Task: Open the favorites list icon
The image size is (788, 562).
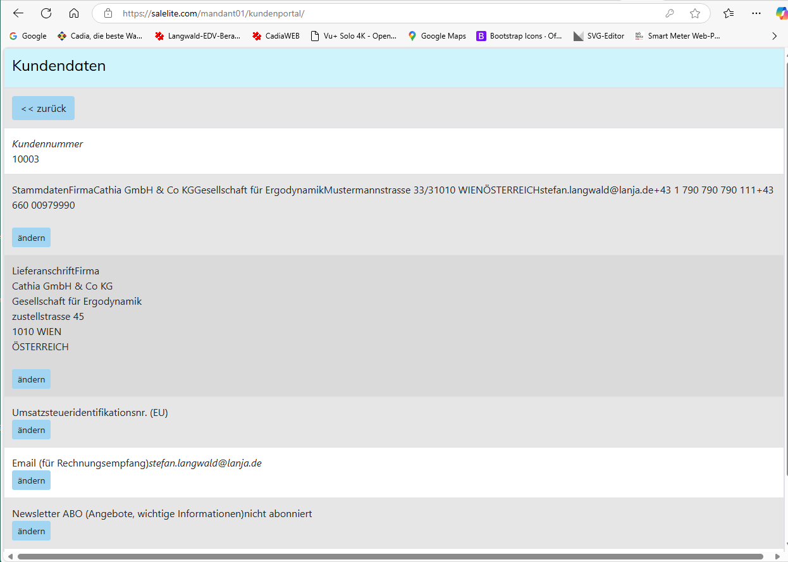Action: pyautogui.click(x=729, y=13)
